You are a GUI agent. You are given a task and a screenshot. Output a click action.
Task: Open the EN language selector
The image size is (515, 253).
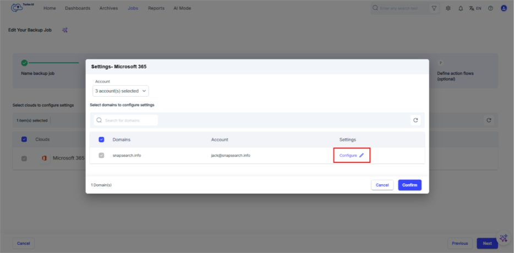[475, 8]
